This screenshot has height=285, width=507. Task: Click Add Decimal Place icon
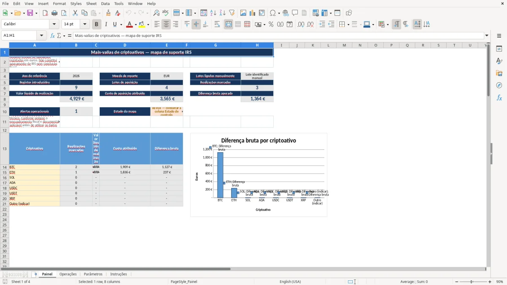click(x=301, y=24)
